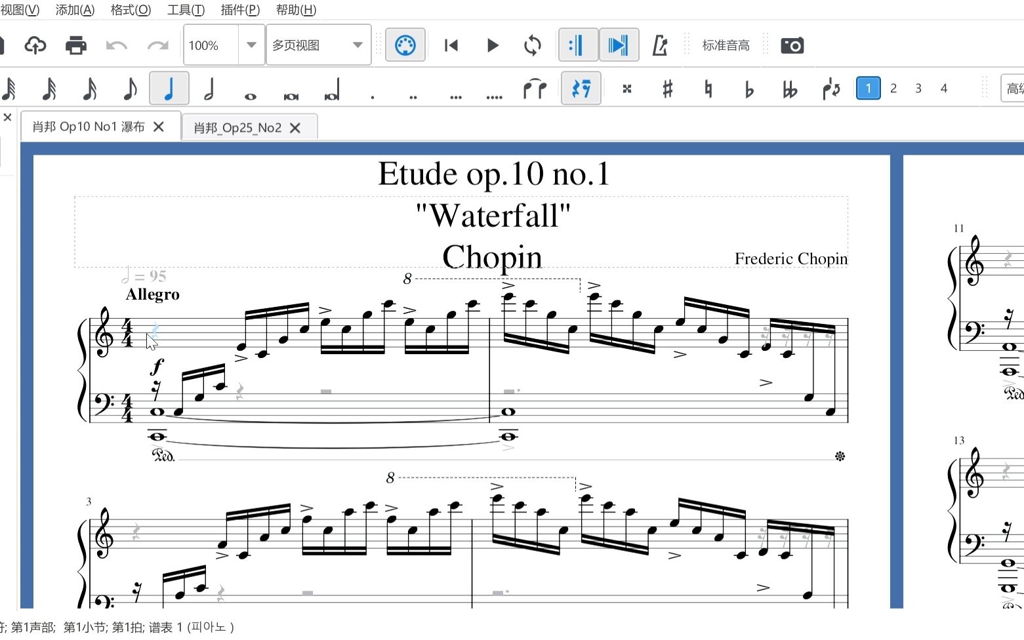Toggle the metronome icon
1024x640 pixels.
pyautogui.click(x=660, y=45)
